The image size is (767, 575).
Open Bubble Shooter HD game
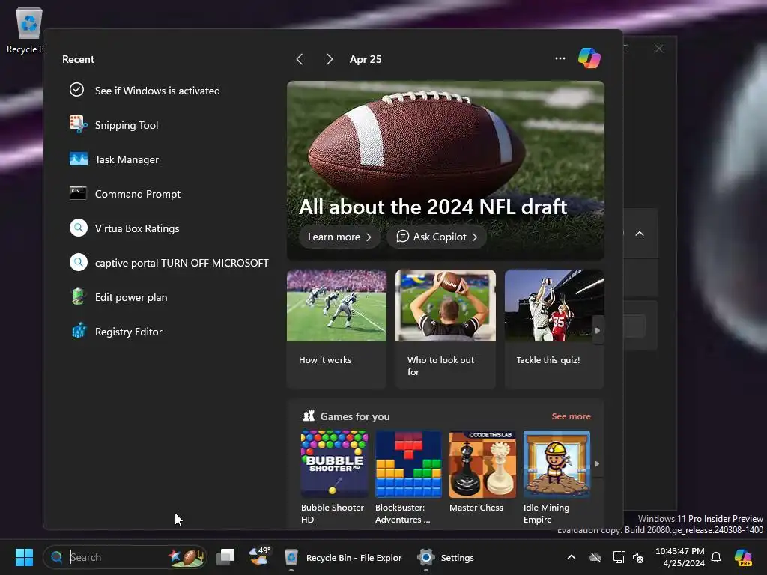click(x=334, y=477)
